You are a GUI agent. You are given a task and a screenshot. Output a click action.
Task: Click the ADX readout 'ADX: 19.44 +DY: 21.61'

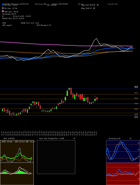tap(13, 142)
